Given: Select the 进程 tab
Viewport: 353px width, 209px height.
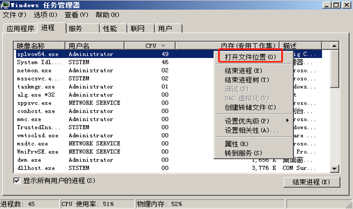Looking at the screenshot, I should tap(52, 28).
